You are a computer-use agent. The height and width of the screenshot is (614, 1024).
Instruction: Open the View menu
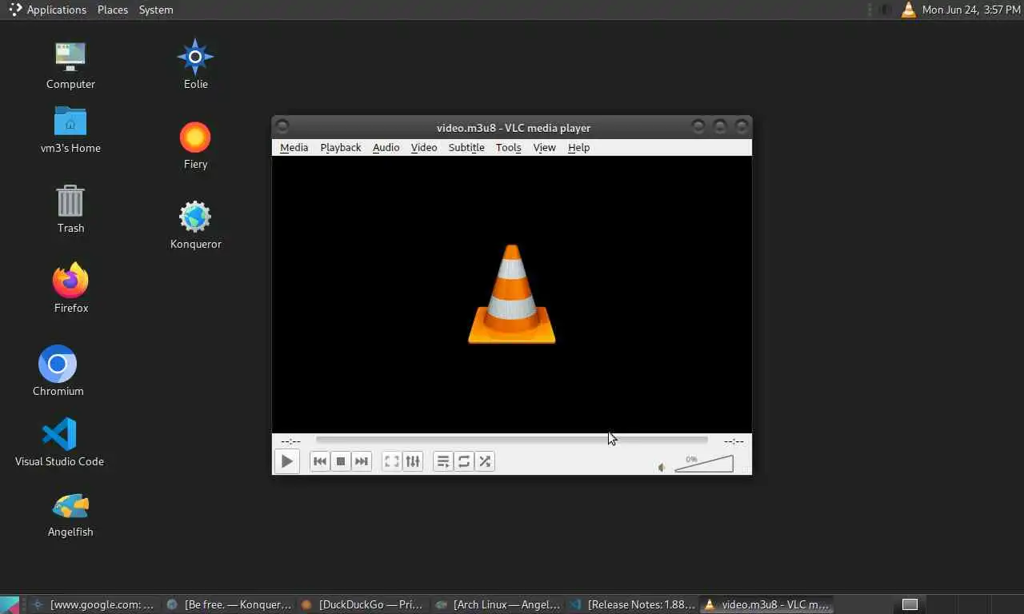click(x=544, y=147)
